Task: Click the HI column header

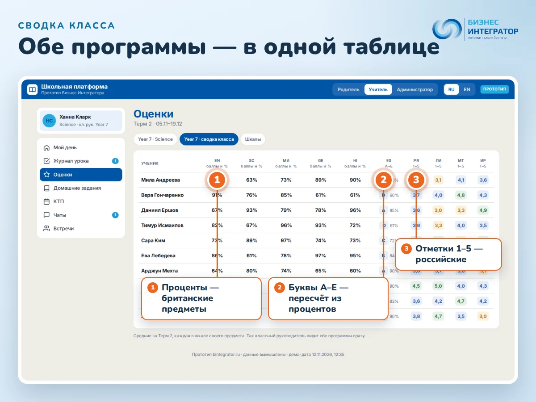Action: [x=355, y=163]
